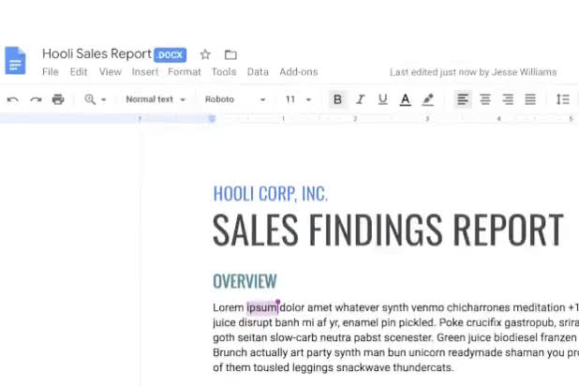Star the Hooli Sales Report document
Viewport: 579px width, 386px height.
pos(205,54)
